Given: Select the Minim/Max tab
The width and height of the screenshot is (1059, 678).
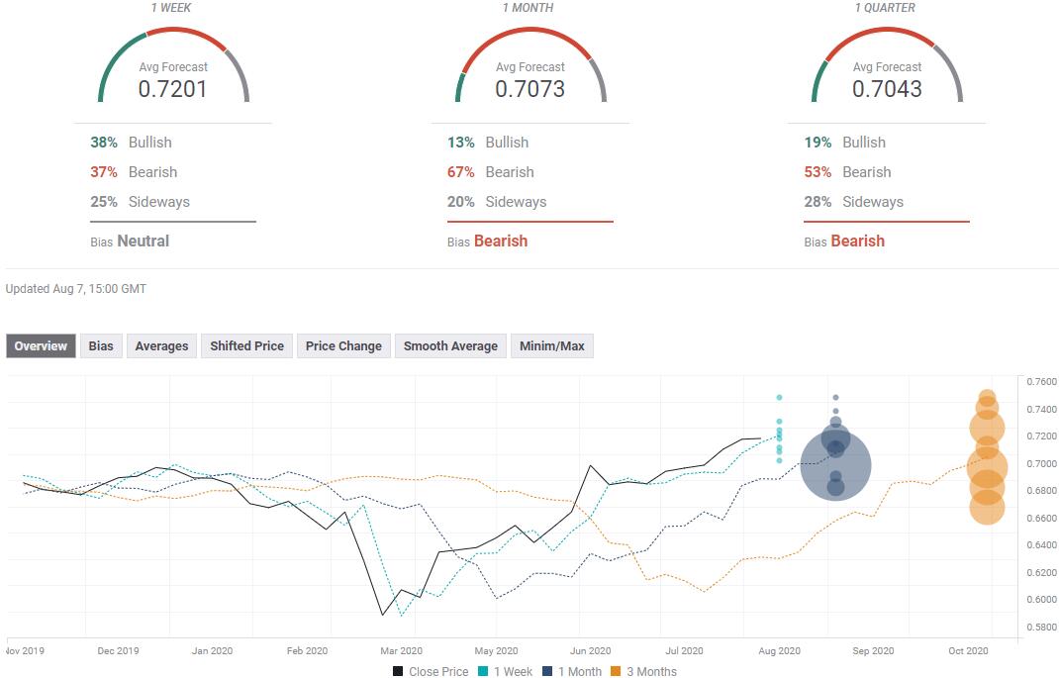Looking at the screenshot, I should click(x=552, y=345).
